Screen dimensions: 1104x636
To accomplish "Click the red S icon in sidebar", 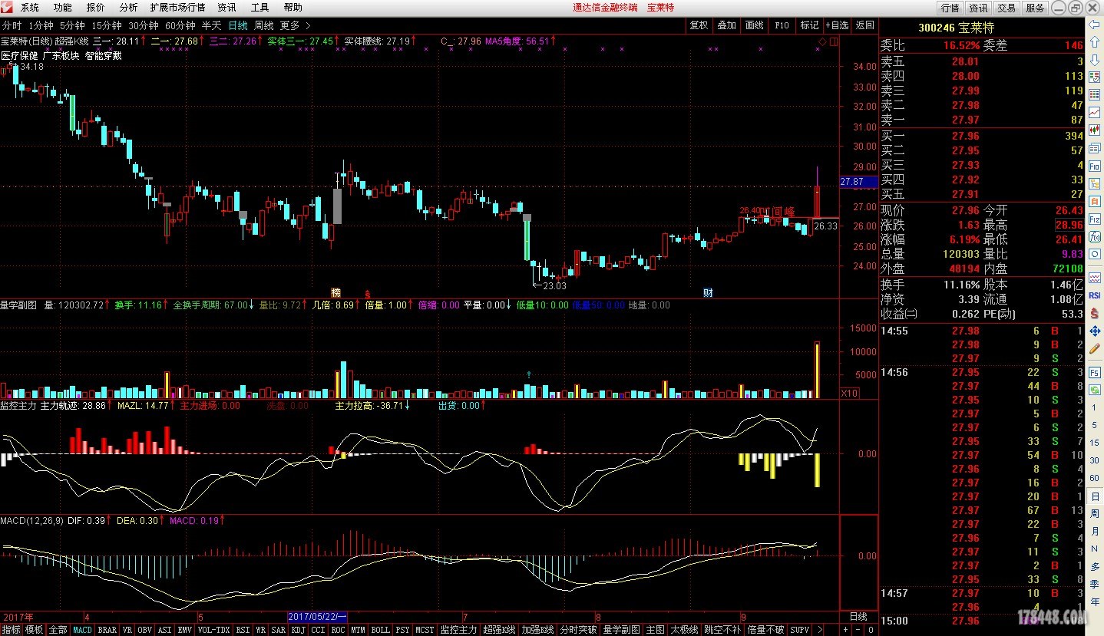I will tap(1095, 314).
